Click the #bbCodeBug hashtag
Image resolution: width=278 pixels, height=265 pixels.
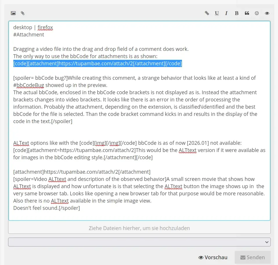28,85
